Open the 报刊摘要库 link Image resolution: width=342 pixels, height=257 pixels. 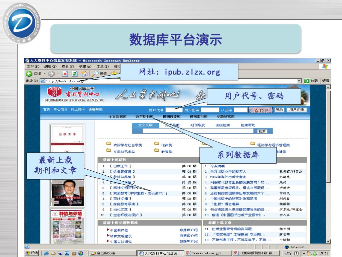[x=171, y=117]
